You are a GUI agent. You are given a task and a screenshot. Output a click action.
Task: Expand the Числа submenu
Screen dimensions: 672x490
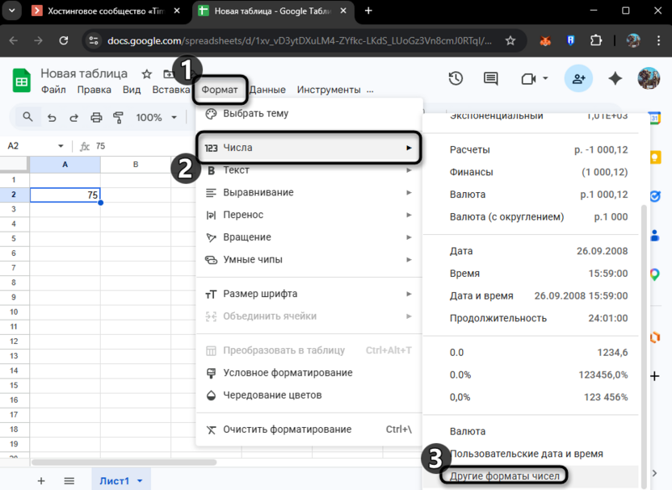[309, 148]
